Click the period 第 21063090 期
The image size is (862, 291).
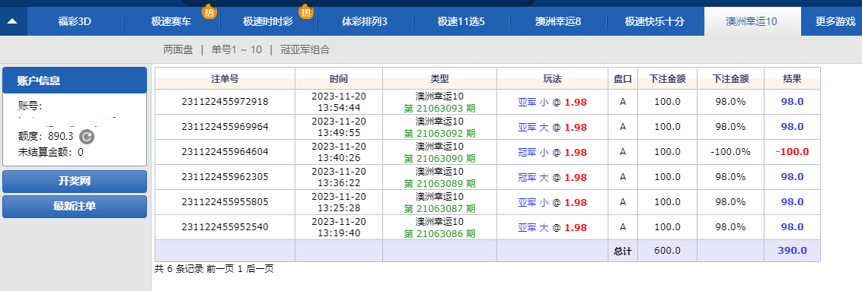440,158
